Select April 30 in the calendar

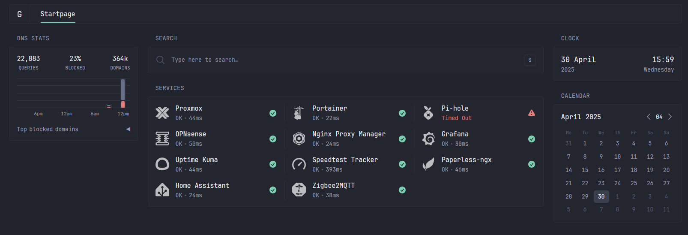pyautogui.click(x=601, y=196)
